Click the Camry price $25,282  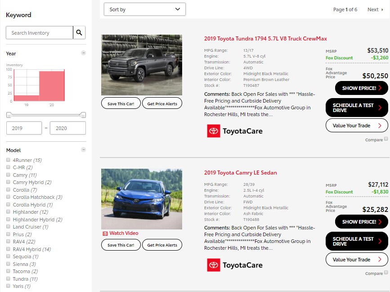coord(375,210)
